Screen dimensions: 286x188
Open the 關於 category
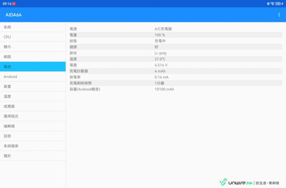click(33, 156)
